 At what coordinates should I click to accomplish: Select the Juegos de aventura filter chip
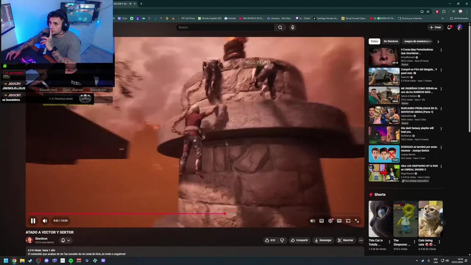point(418,41)
